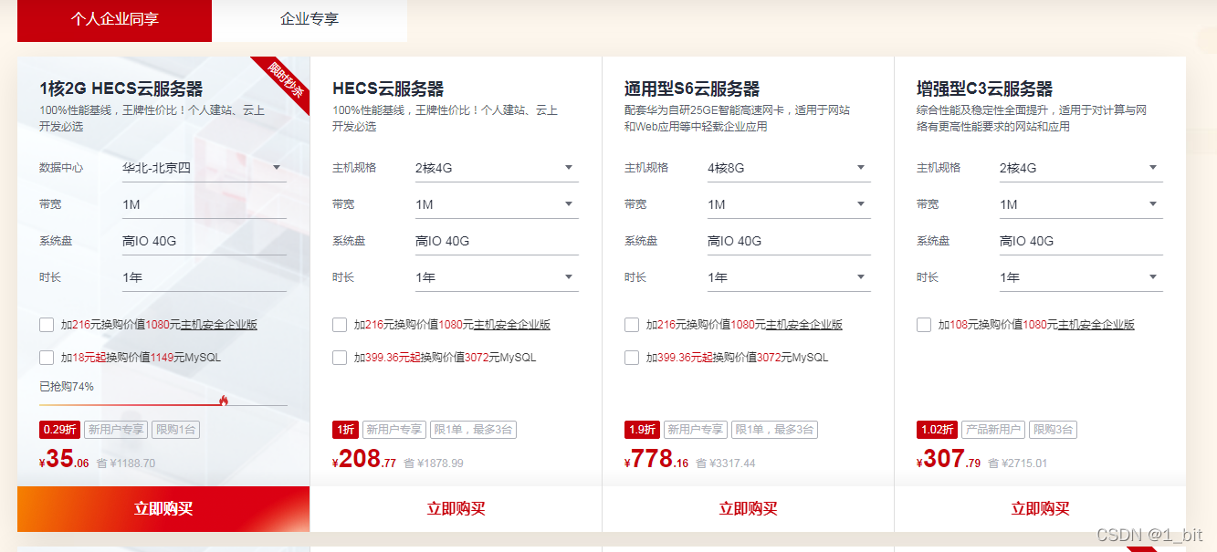The image size is (1217, 552).
Task: Check 加18元起换购 MySQL box in 1核2G card
Action: 47,358
